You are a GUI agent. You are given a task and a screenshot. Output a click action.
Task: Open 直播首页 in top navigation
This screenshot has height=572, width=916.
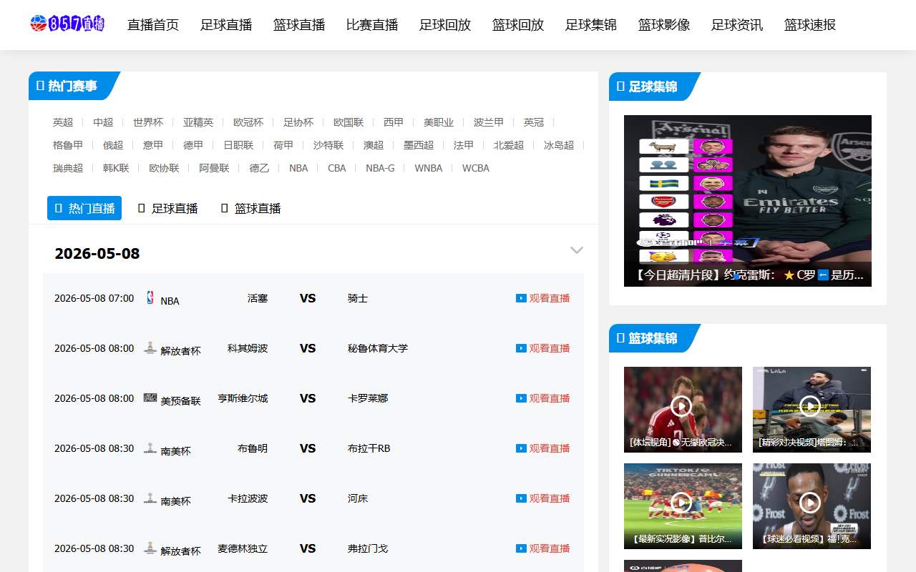pyautogui.click(x=153, y=25)
